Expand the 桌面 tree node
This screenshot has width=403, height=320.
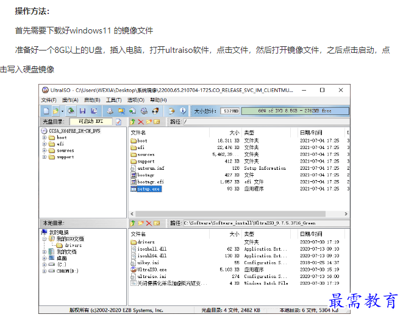[45, 258]
